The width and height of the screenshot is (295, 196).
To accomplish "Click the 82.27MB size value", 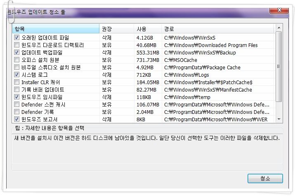I will pyautogui.click(x=146, y=90).
